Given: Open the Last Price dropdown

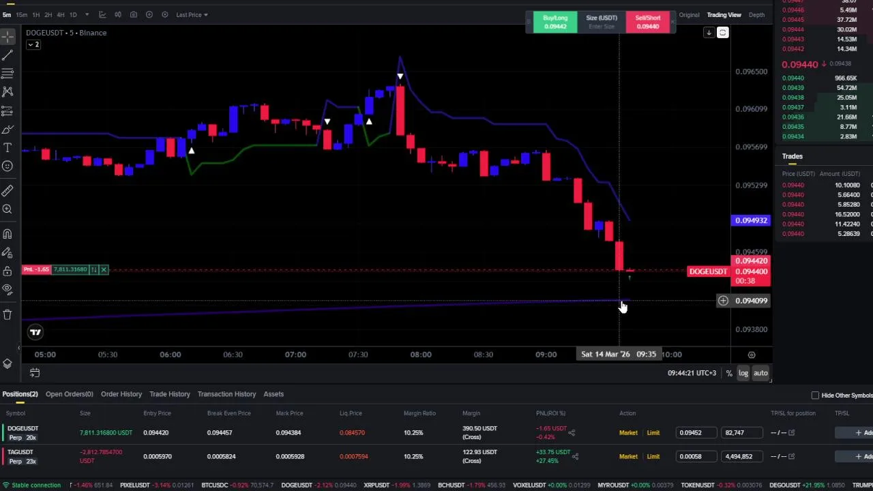Looking at the screenshot, I should (192, 14).
